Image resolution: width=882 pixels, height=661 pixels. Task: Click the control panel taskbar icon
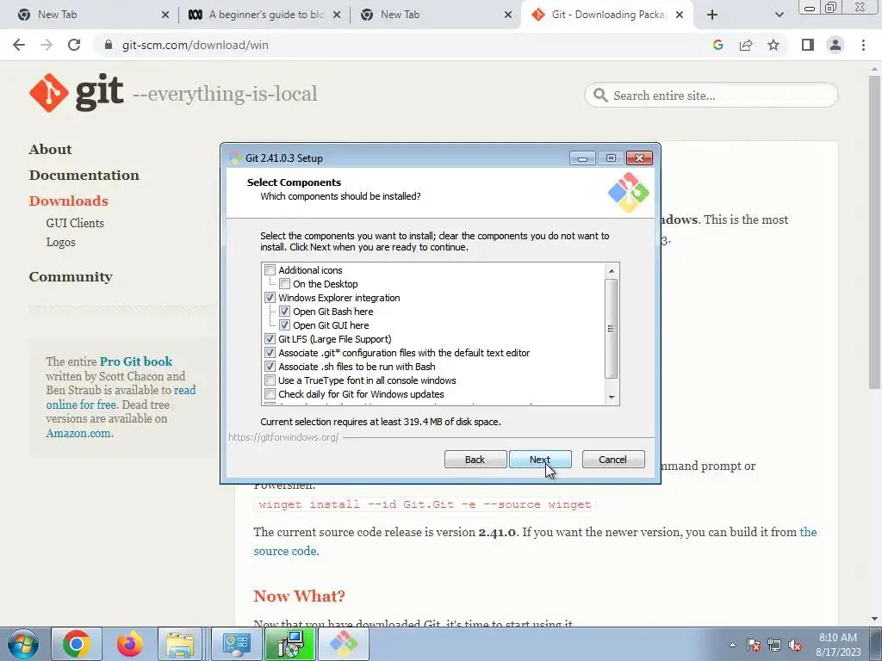(x=237, y=644)
